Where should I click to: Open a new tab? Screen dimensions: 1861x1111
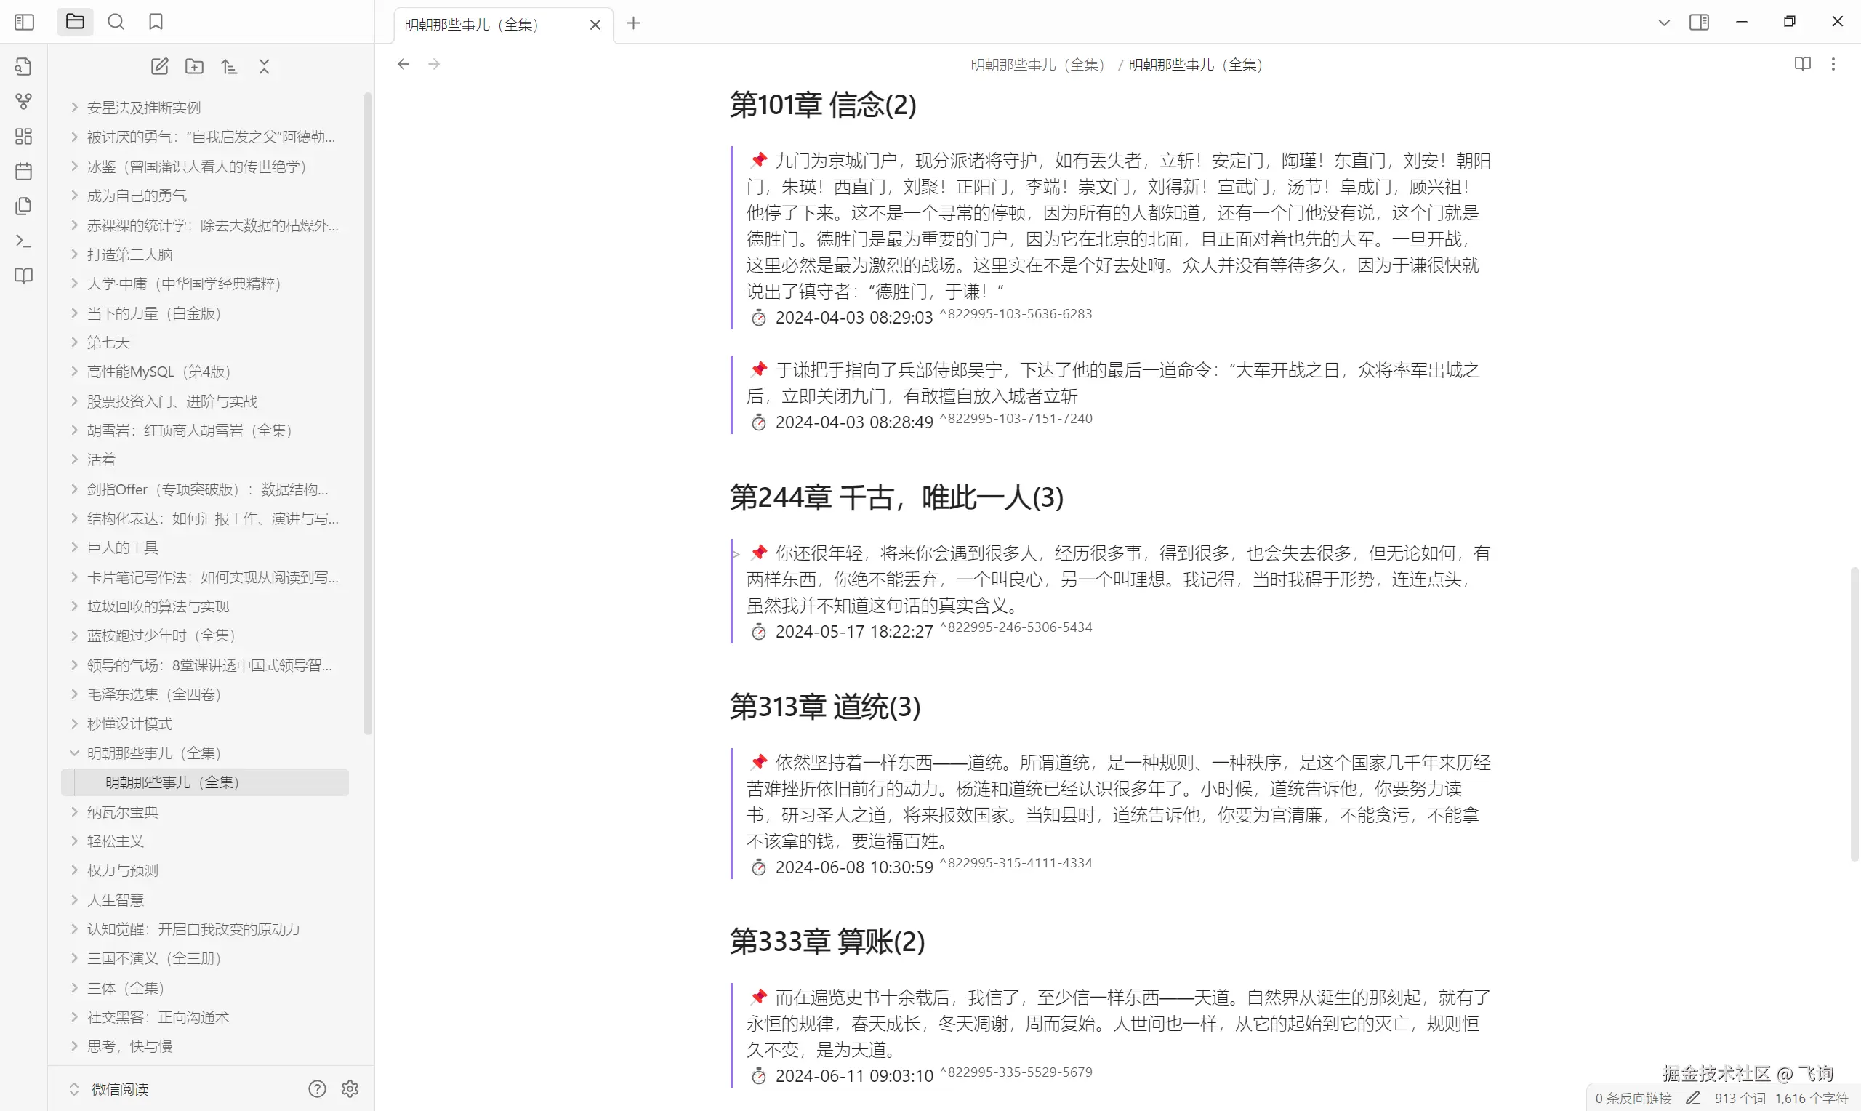tap(634, 23)
